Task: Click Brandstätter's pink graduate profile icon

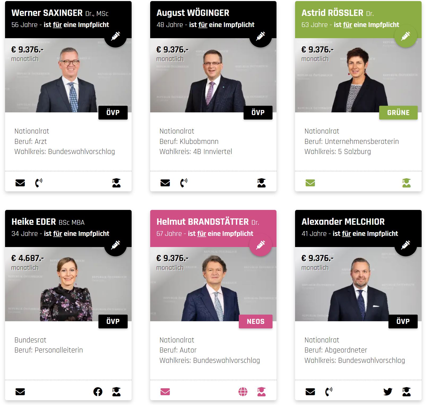Action: pos(261,392)
